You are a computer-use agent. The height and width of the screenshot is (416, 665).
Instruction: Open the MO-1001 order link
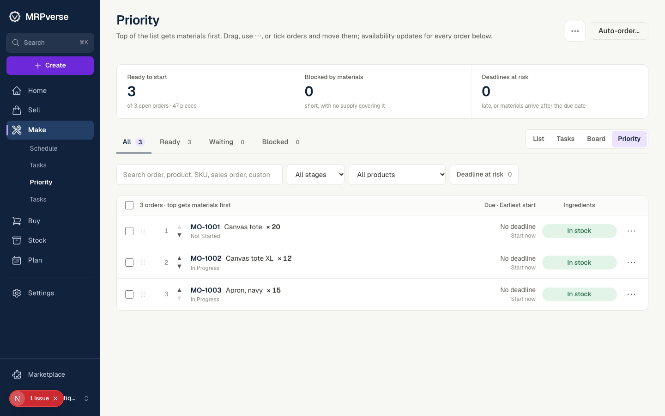click(206, 227)
